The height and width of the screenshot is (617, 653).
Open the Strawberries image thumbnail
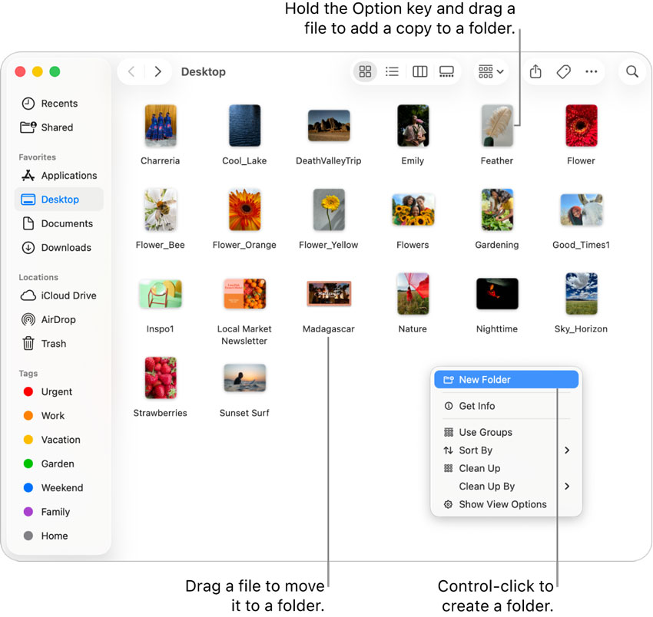point(160,378)
